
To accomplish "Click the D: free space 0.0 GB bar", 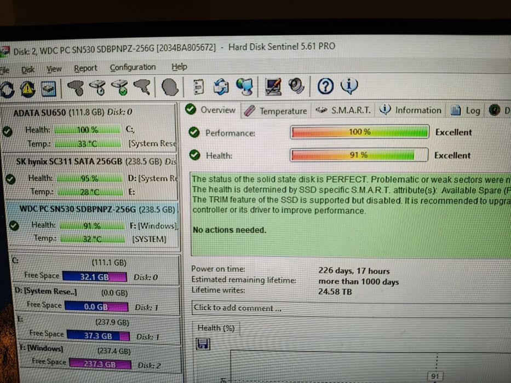I will click(x=96, y=306).
